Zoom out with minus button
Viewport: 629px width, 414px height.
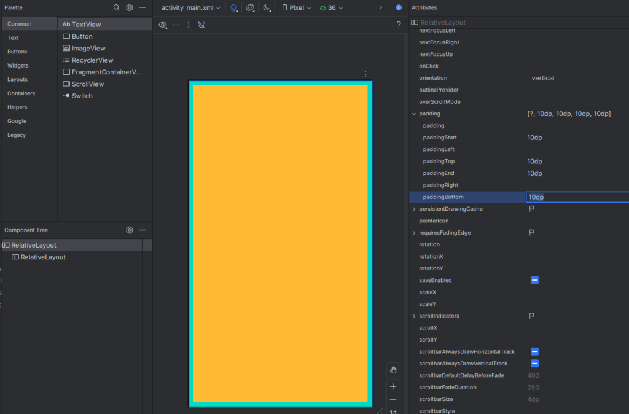pos(393,399)
